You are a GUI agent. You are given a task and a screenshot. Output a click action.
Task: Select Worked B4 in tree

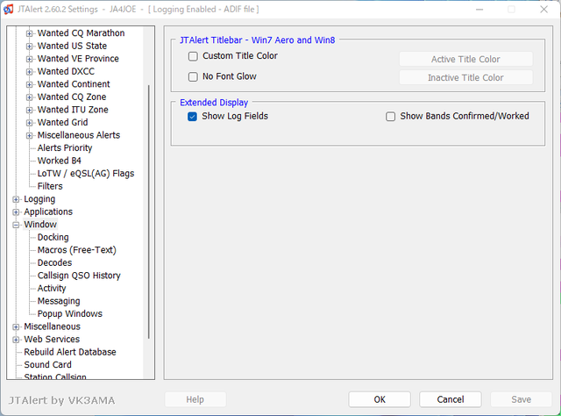point(60,161)
